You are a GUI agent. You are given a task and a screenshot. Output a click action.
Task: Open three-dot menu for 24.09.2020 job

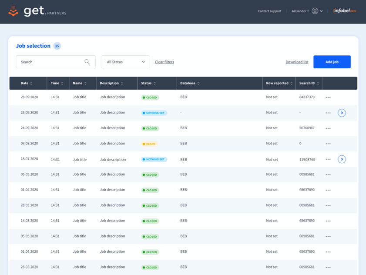point(328,128)
